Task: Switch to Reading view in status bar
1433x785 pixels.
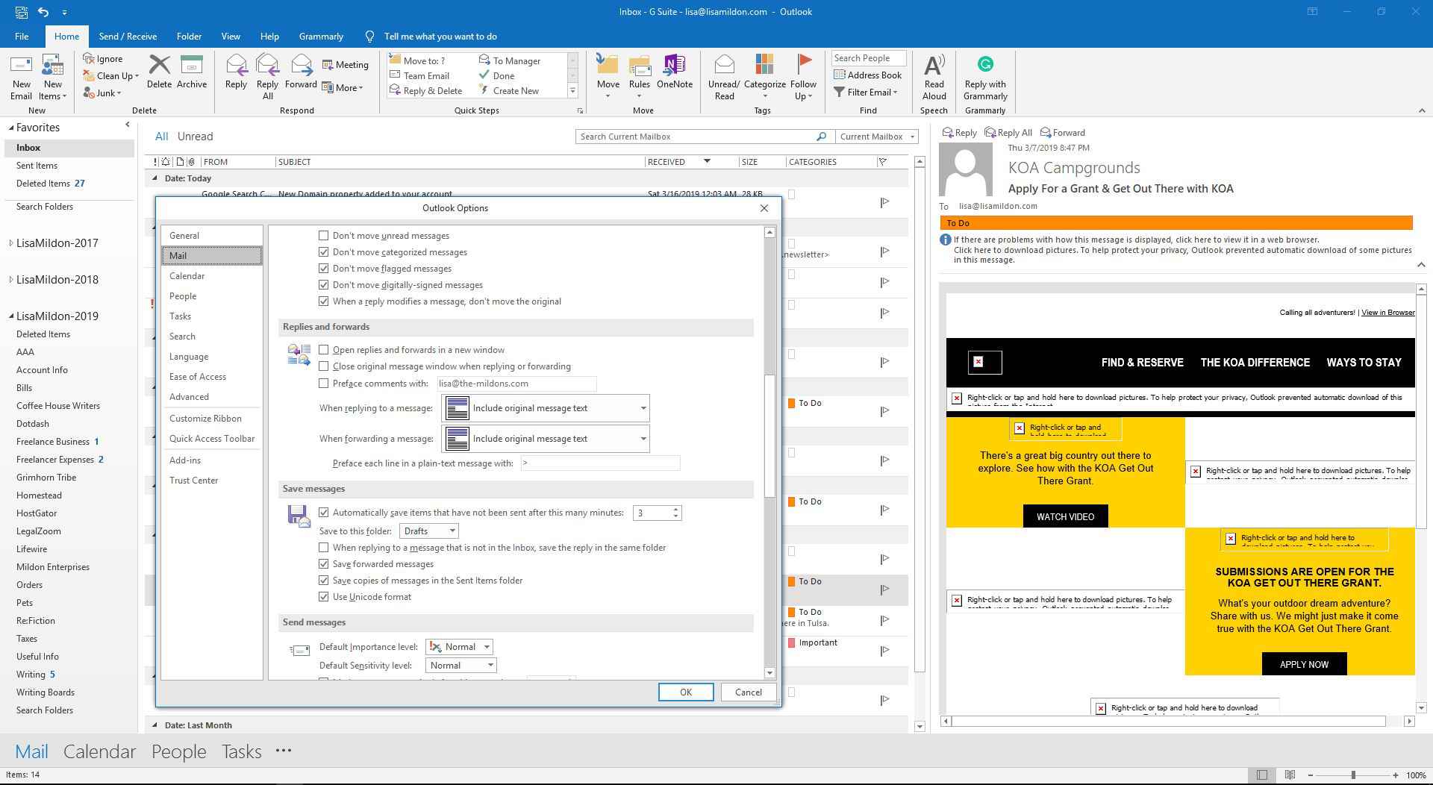Action: click(1290, 775)
